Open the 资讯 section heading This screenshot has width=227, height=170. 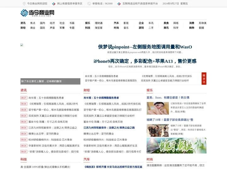click(24, 90)
